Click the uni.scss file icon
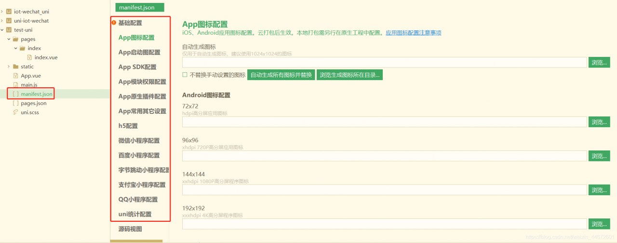 tap(16, 112)
